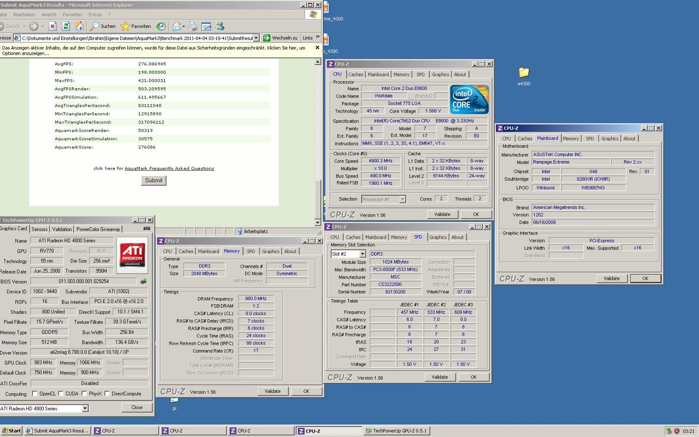Screen dimensions: 699x437
Task: Click the IE Forward arrow button
Action: pyautogui.click(x=34, y=26)
